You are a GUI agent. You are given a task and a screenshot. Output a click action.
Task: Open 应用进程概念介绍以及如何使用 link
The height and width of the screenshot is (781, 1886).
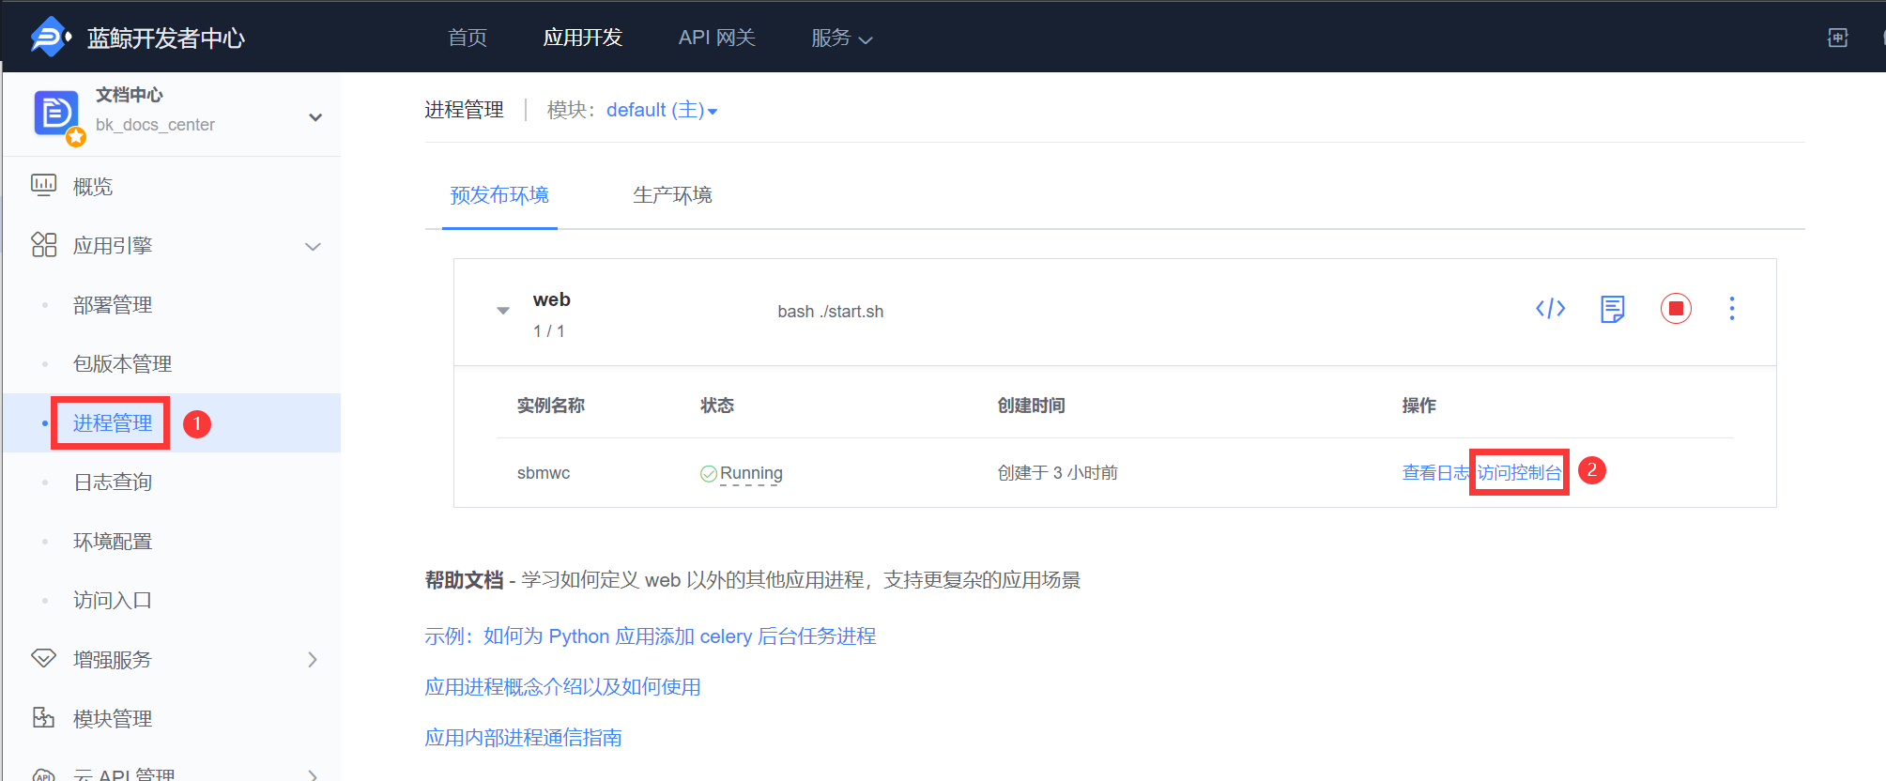pyautogui.click(x=563, y=687)
